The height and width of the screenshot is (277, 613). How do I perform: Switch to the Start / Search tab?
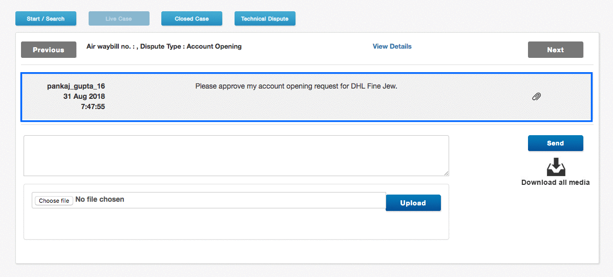click(x=46, y=19)
